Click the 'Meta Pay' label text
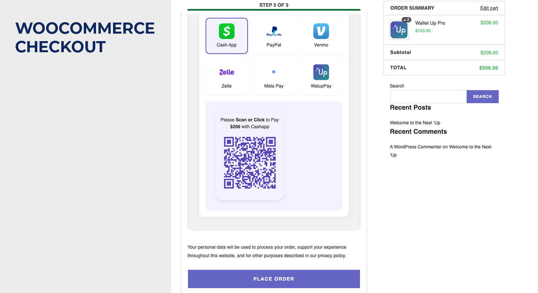 click(274, 86)
